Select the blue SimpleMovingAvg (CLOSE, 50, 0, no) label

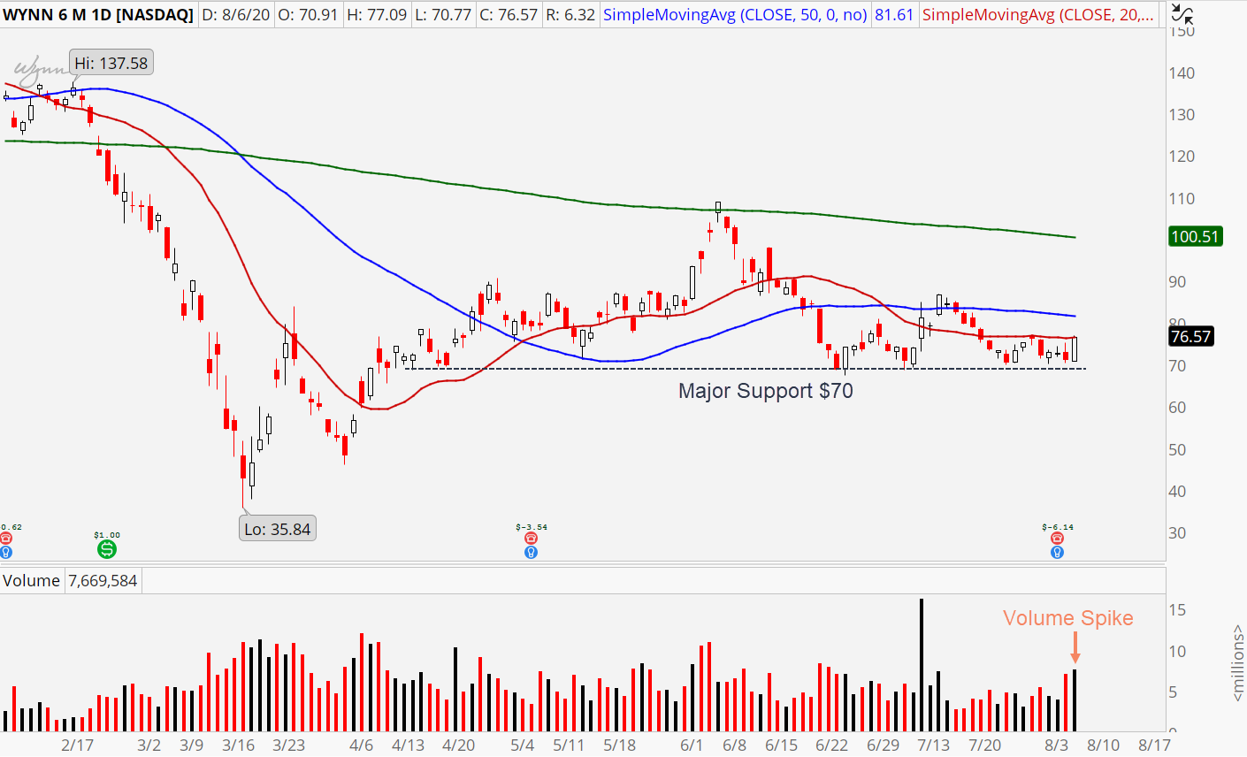[735, 15]
